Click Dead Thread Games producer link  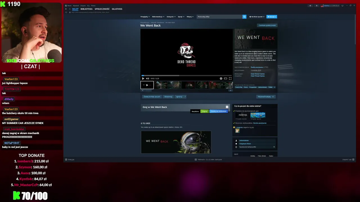[x=258, y=74]
